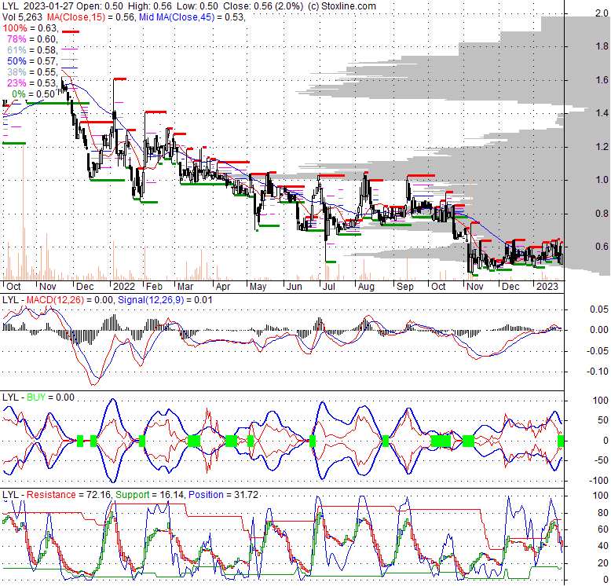Select the 23% = 0.53 Fibonacci level
This screenshot has height=586, width=611.
(32, 82)
